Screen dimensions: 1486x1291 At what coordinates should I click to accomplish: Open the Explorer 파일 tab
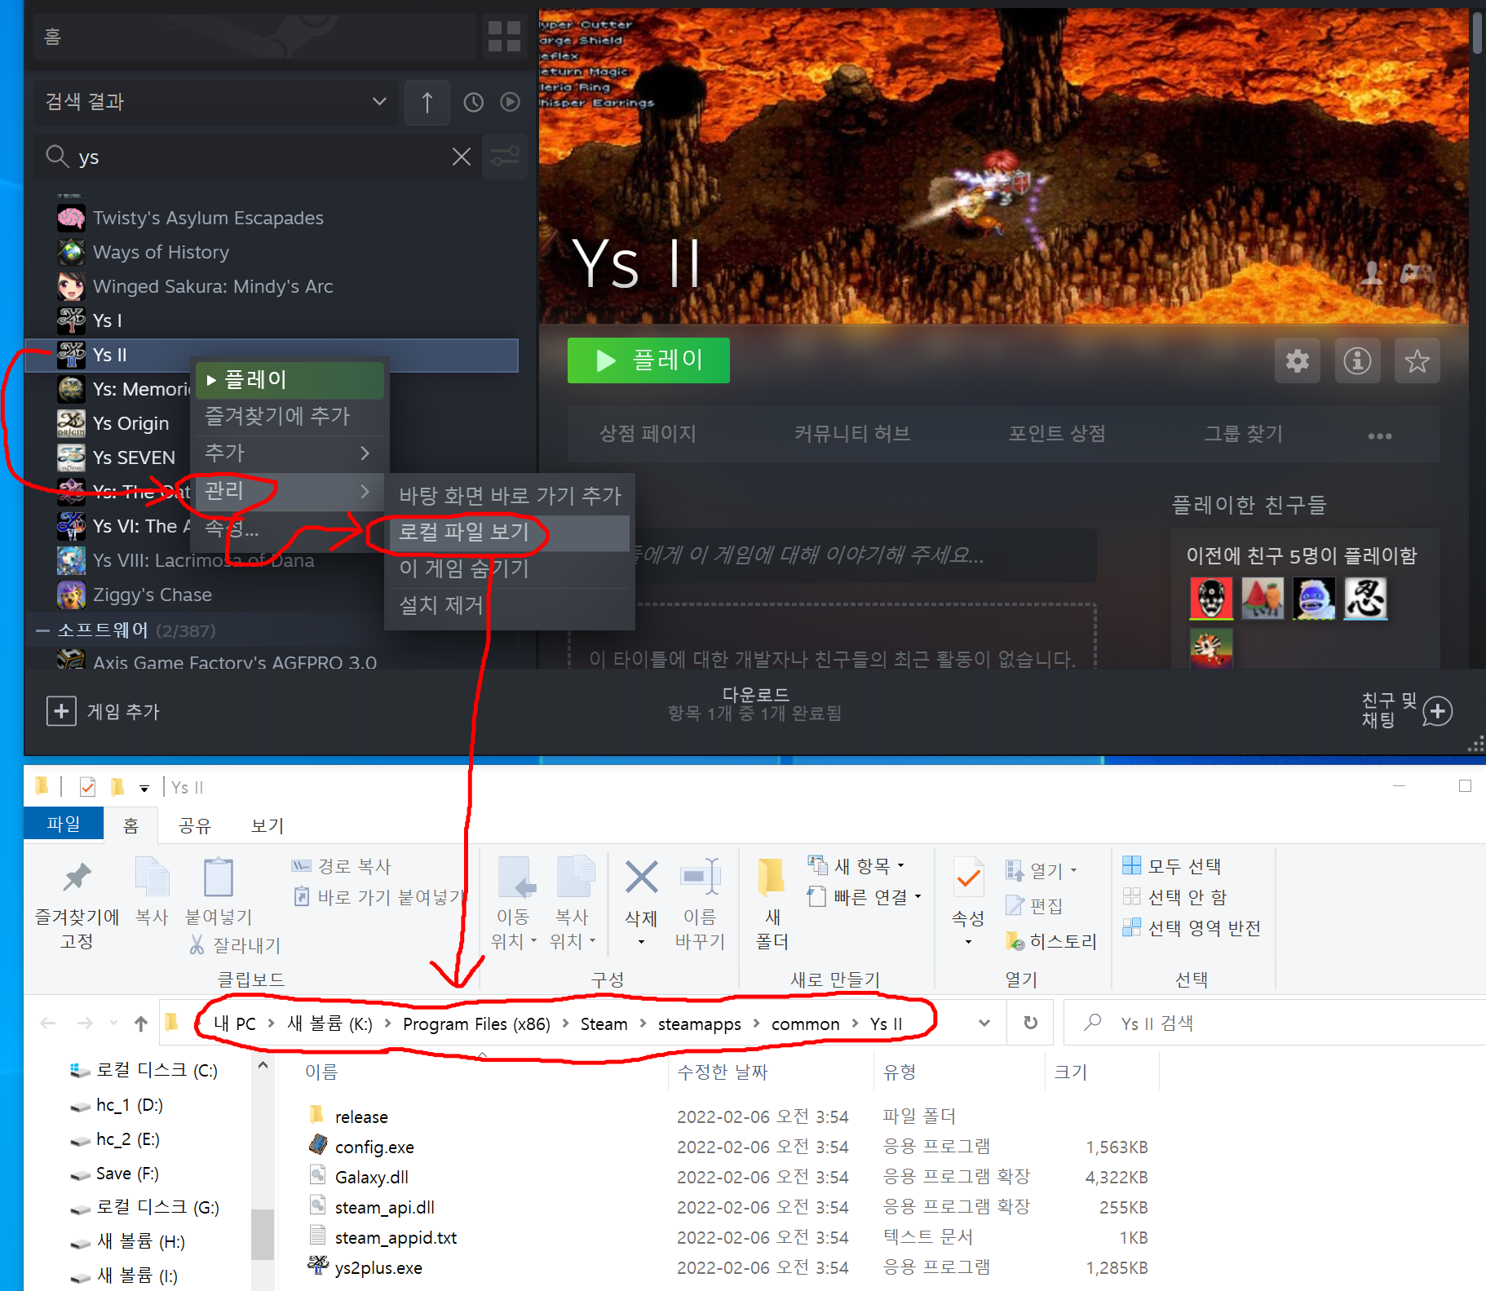tap(64, 825)
